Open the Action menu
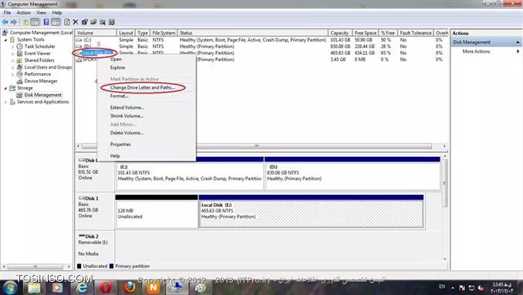523x295 pixels. pyautogui.click(x=23, y=12)
